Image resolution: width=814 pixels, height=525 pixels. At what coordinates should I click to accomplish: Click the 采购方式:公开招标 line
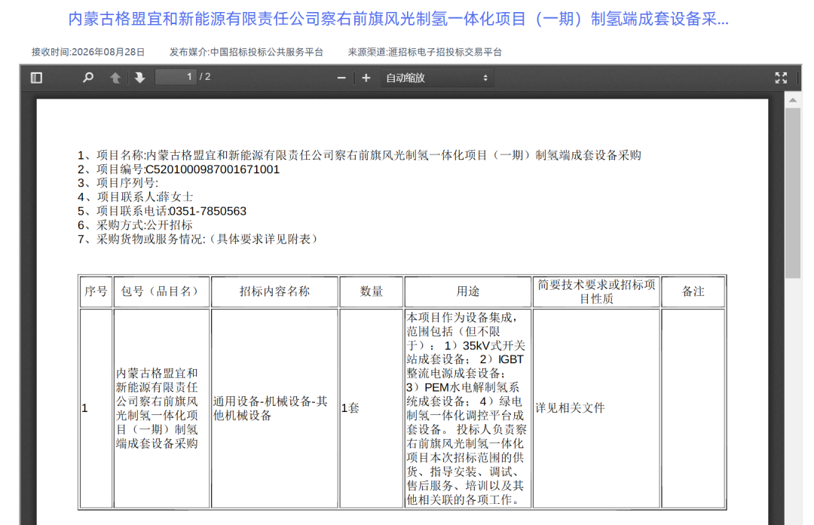coord(135,225)
